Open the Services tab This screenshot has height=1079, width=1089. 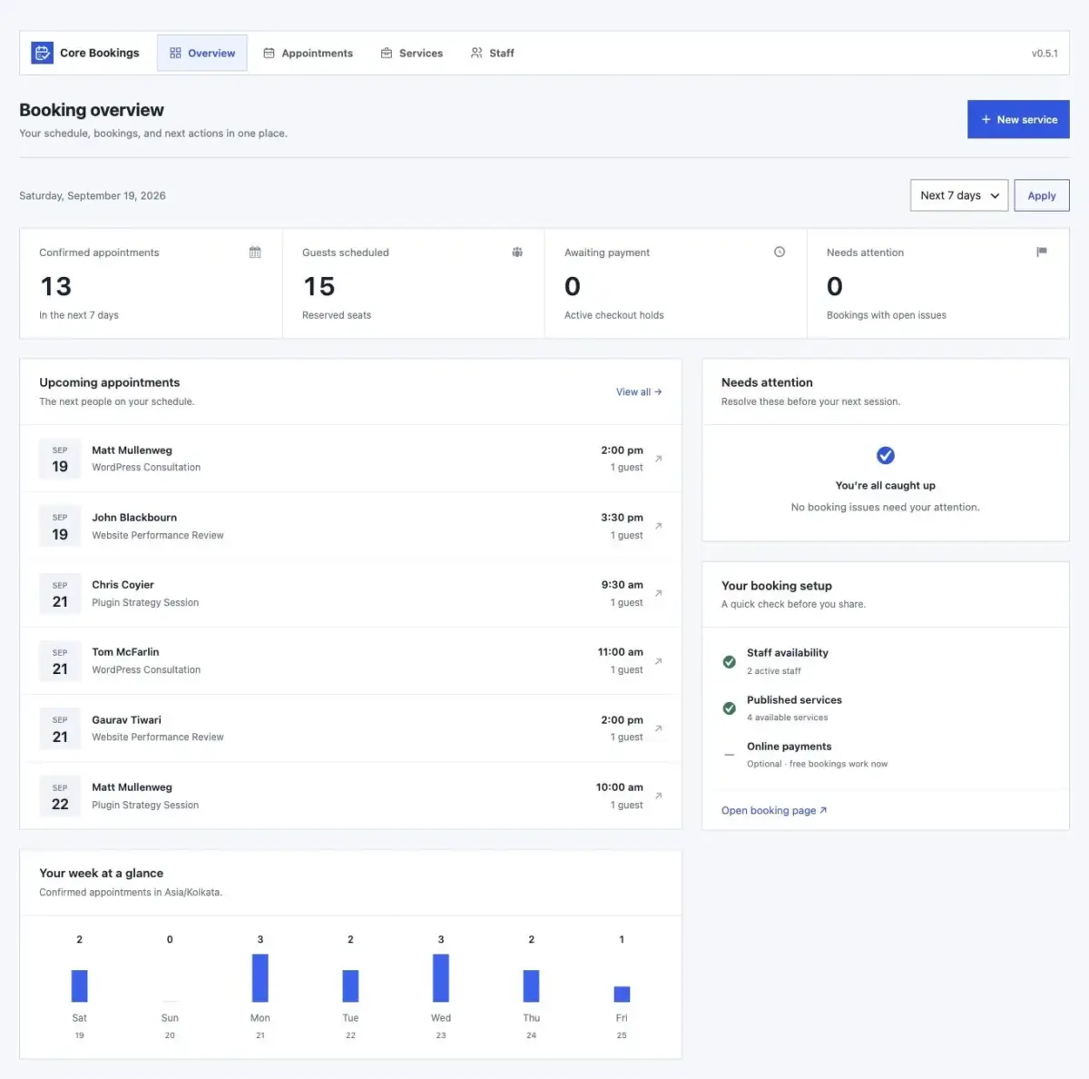(x=412, y=53)
